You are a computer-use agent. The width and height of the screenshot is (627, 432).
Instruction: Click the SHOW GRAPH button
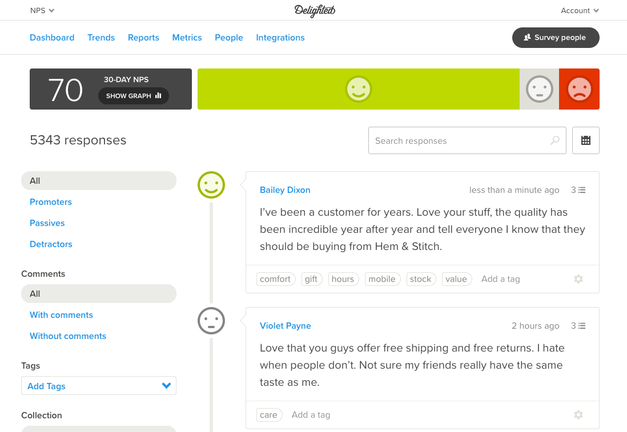134,96
